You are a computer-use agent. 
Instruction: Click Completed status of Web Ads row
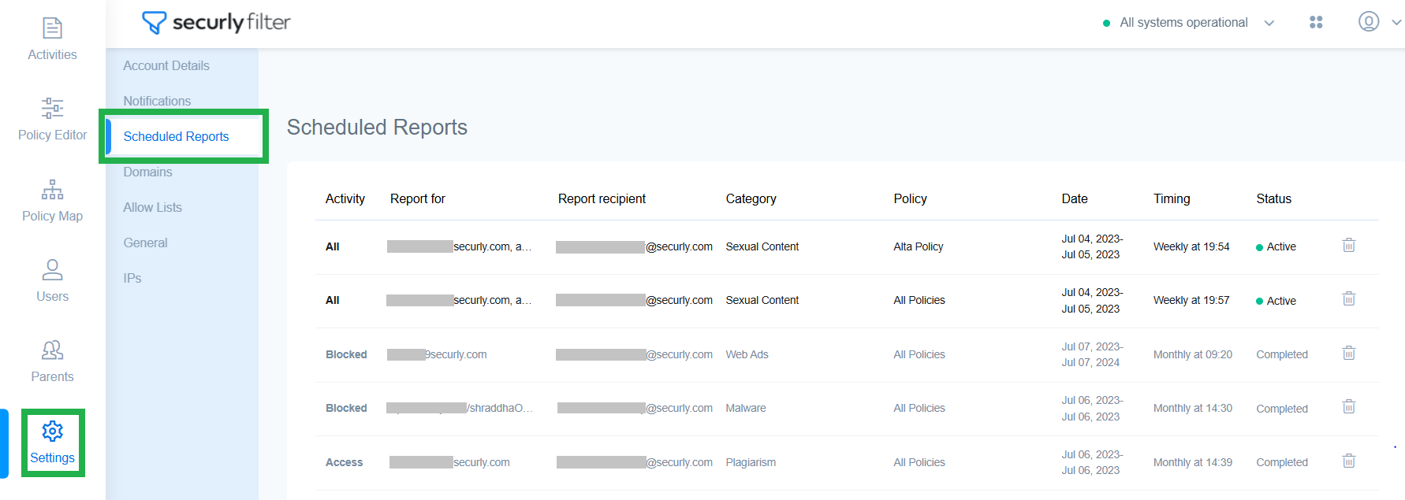coord(1282,354)
